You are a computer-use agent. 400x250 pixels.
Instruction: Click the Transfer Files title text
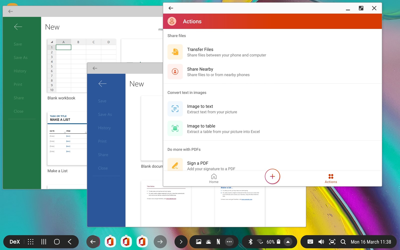pos(200,49)
